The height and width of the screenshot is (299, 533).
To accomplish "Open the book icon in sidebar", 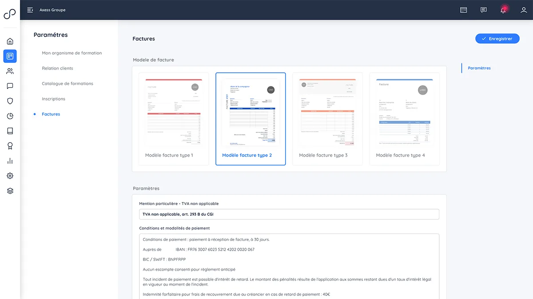I will (x=10, y=131).
